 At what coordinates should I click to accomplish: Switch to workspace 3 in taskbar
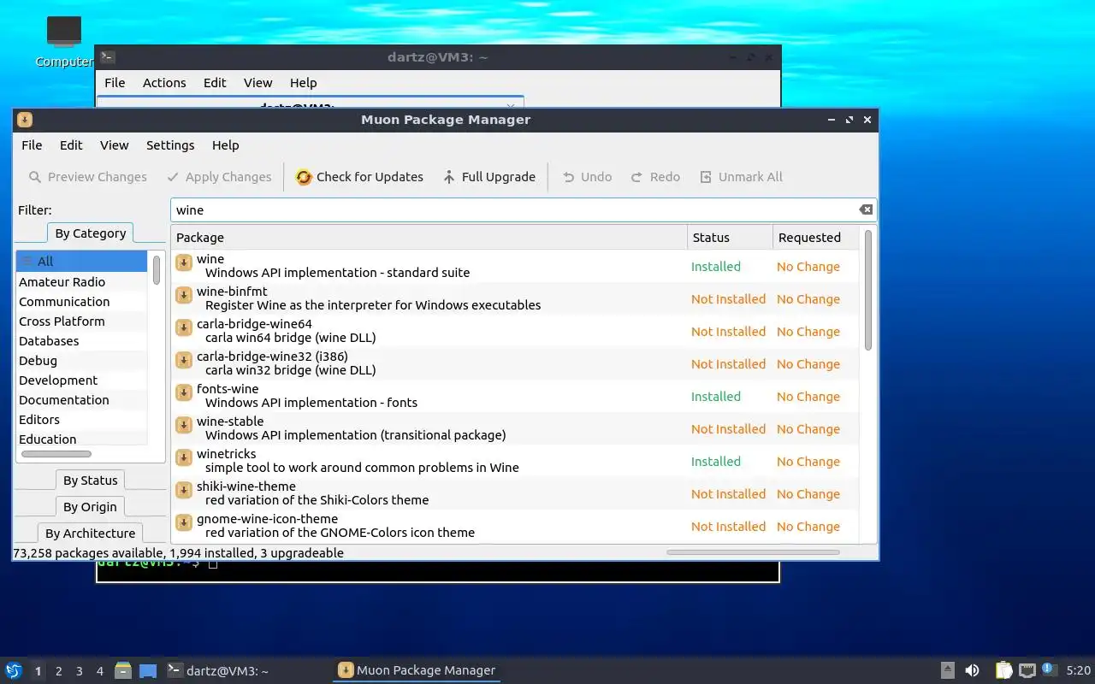pos(80,671)
